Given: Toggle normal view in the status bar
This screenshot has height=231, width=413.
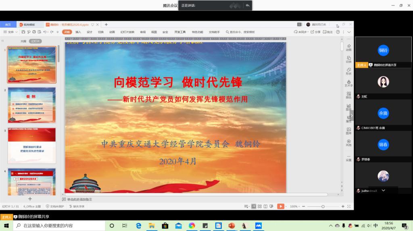Looking at the screenshot, I should pyautogui.click(x=254, y=206).
